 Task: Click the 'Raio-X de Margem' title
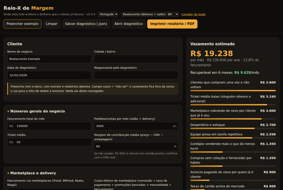tap(29, 8)
